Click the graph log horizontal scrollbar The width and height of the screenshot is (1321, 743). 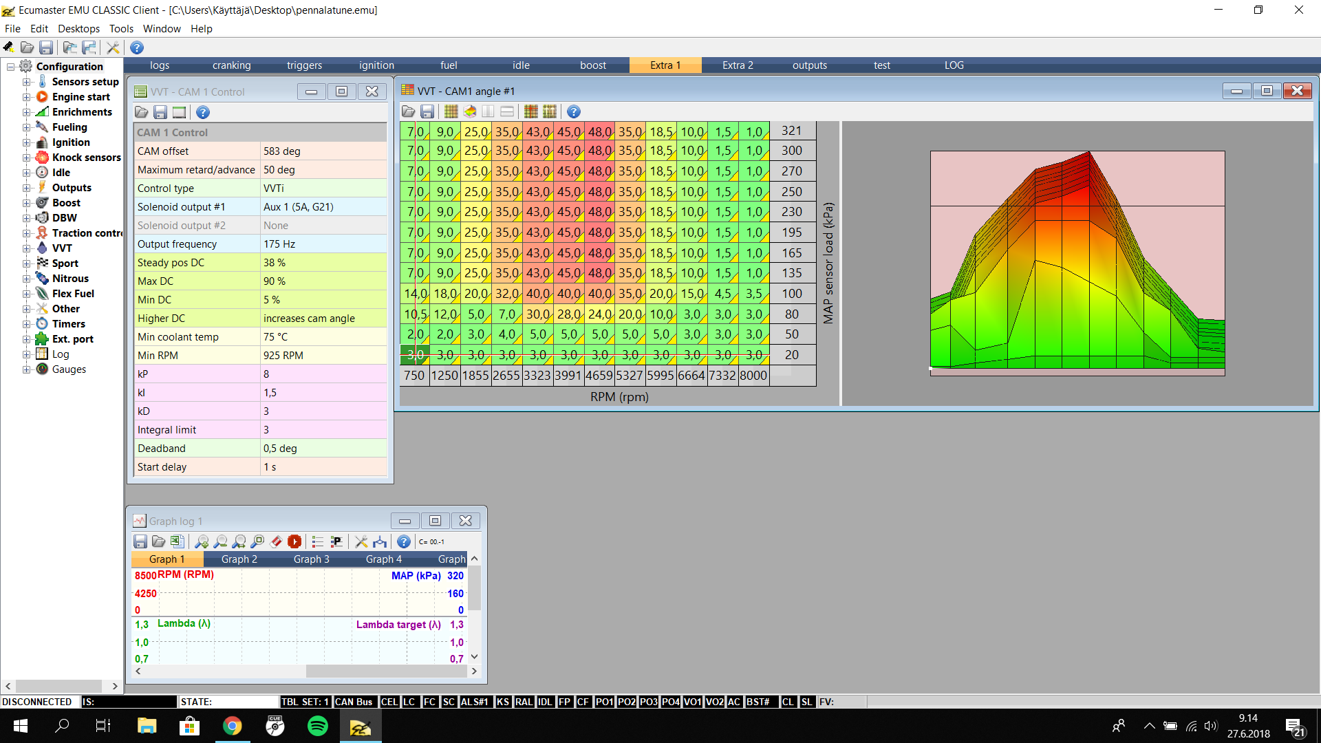385,671
